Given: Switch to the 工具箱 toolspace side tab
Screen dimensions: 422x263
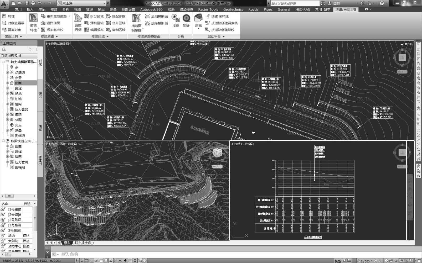Looking at the screenshot, I should point(40,160).
